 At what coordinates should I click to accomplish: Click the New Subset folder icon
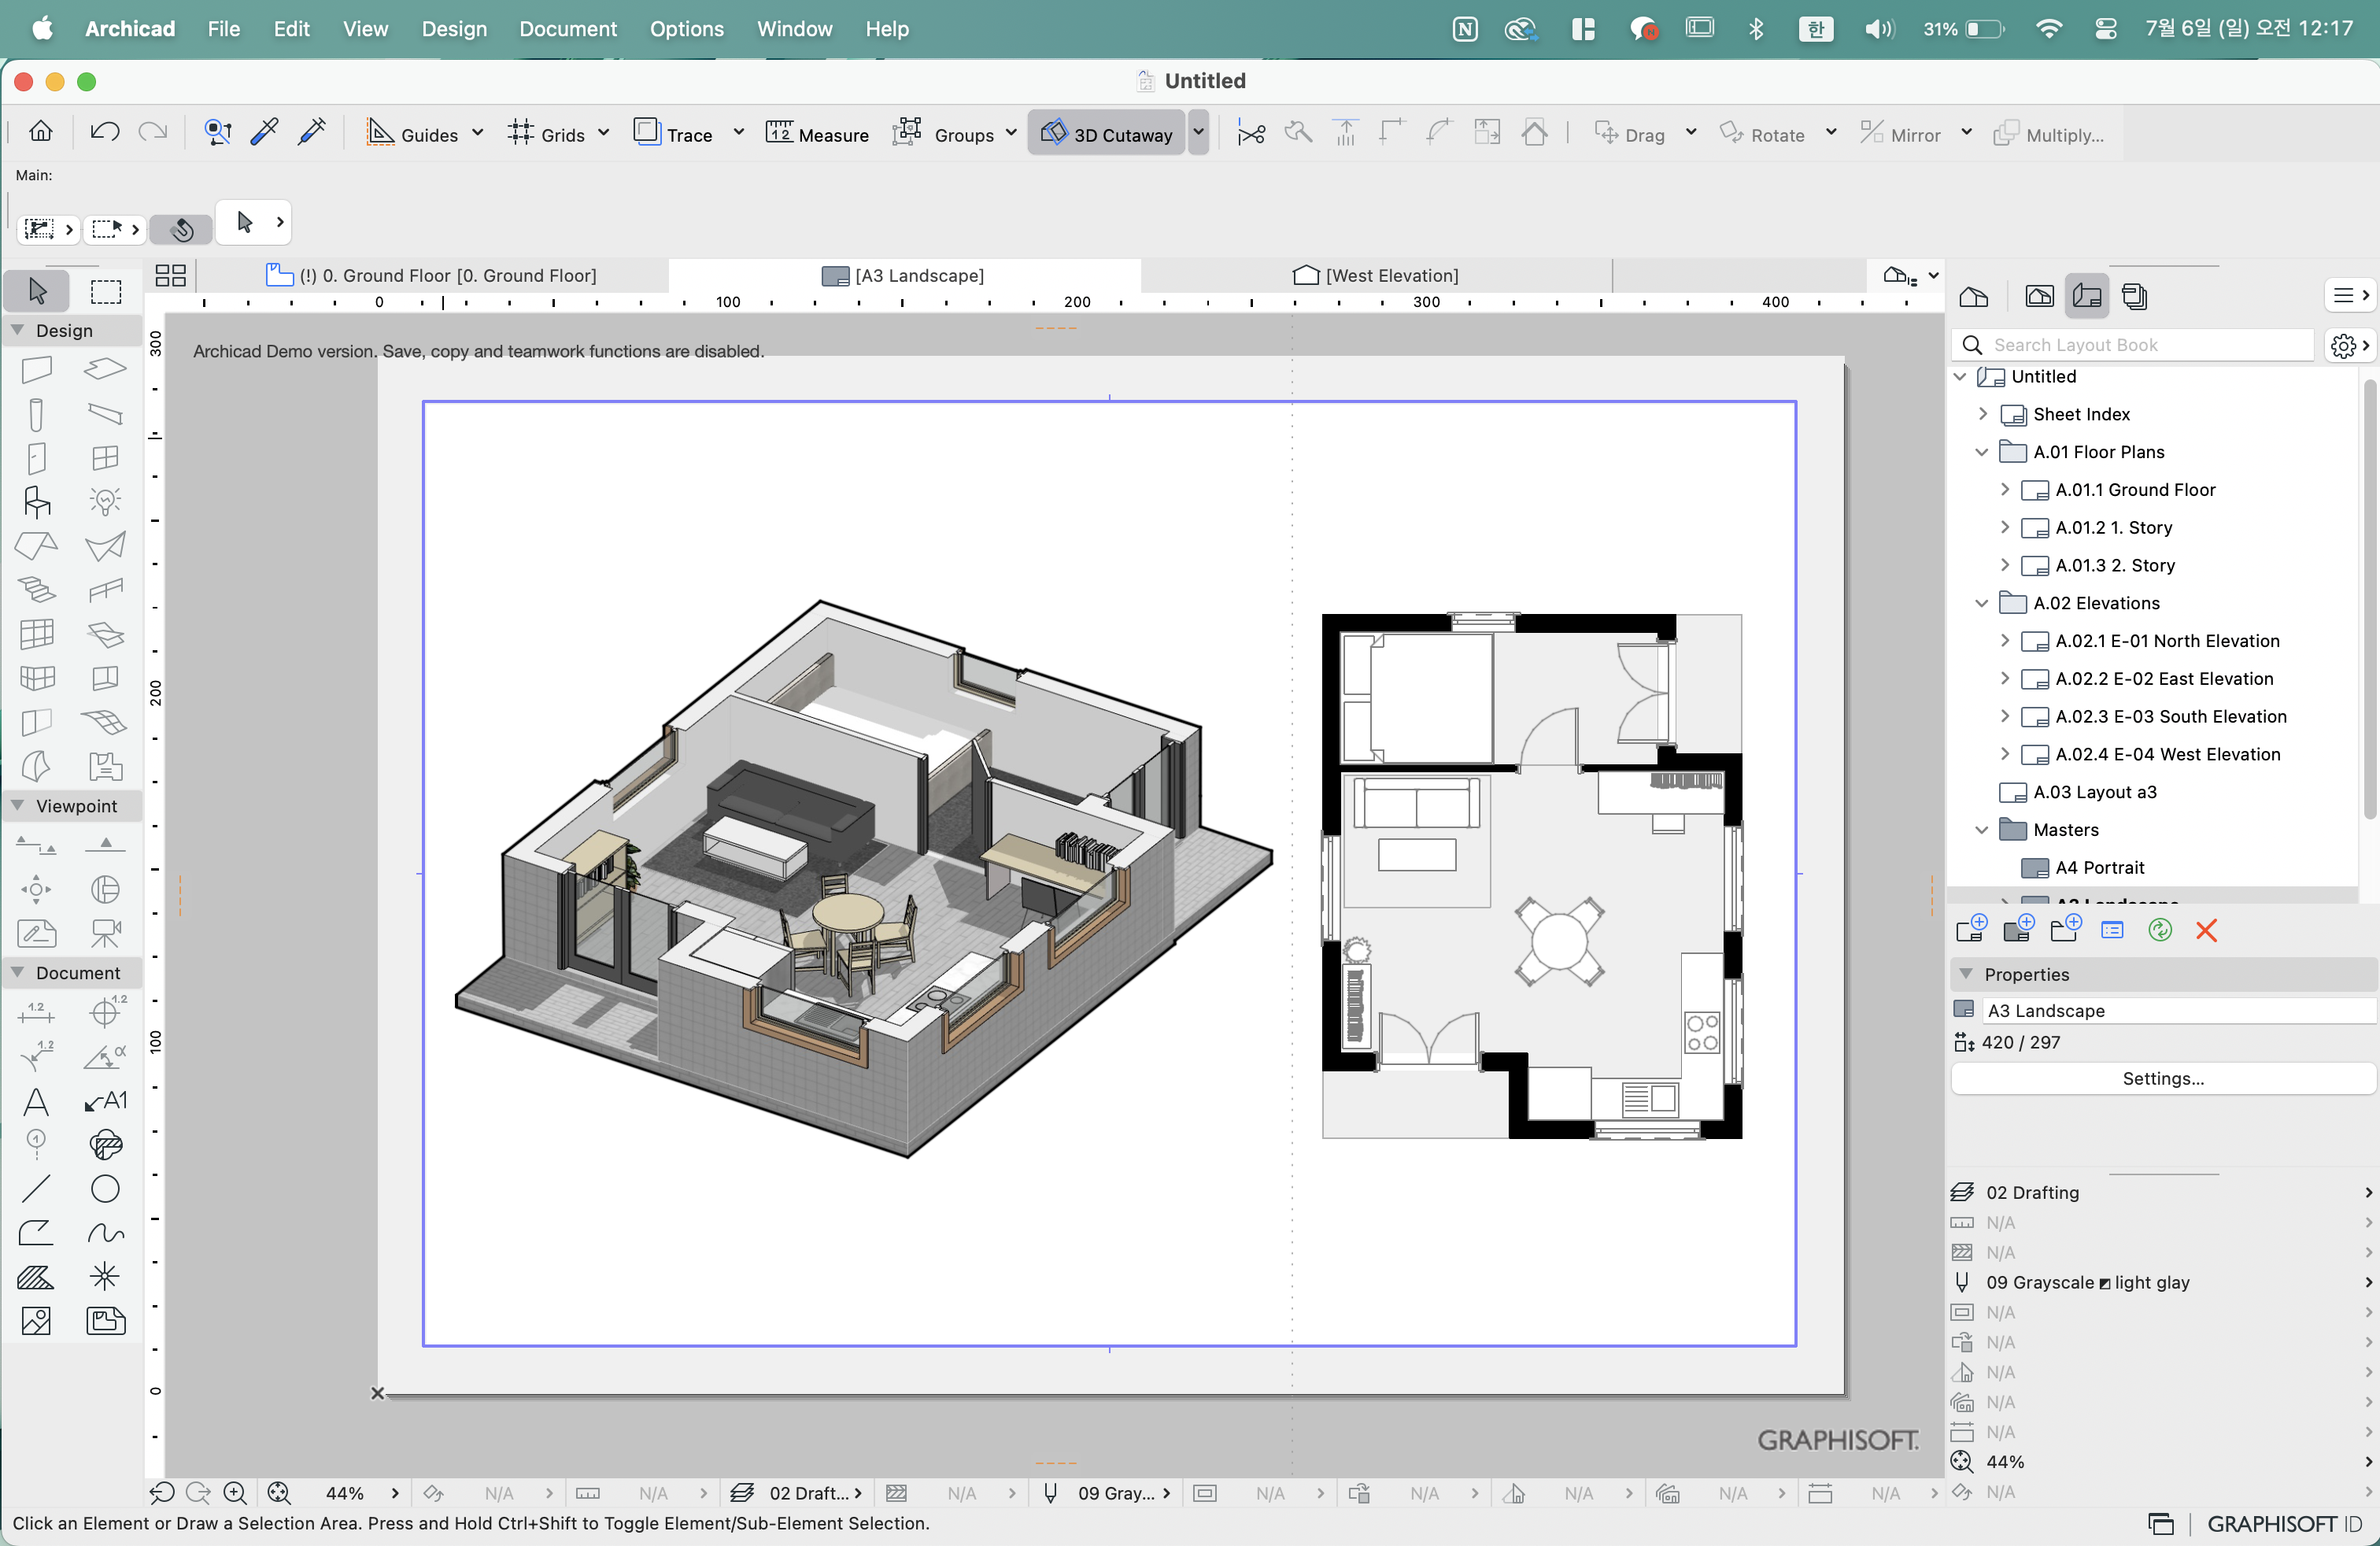(2065, 930)
